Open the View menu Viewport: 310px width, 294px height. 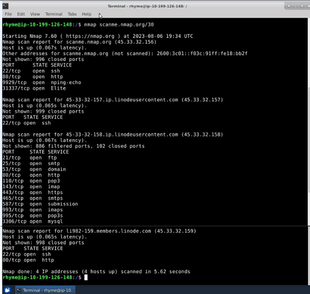coord(35,14)
